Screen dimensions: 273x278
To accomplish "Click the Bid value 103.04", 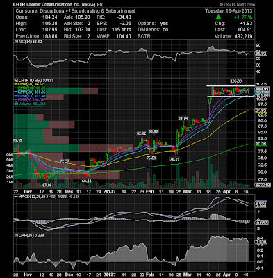I will pos(83,30).
